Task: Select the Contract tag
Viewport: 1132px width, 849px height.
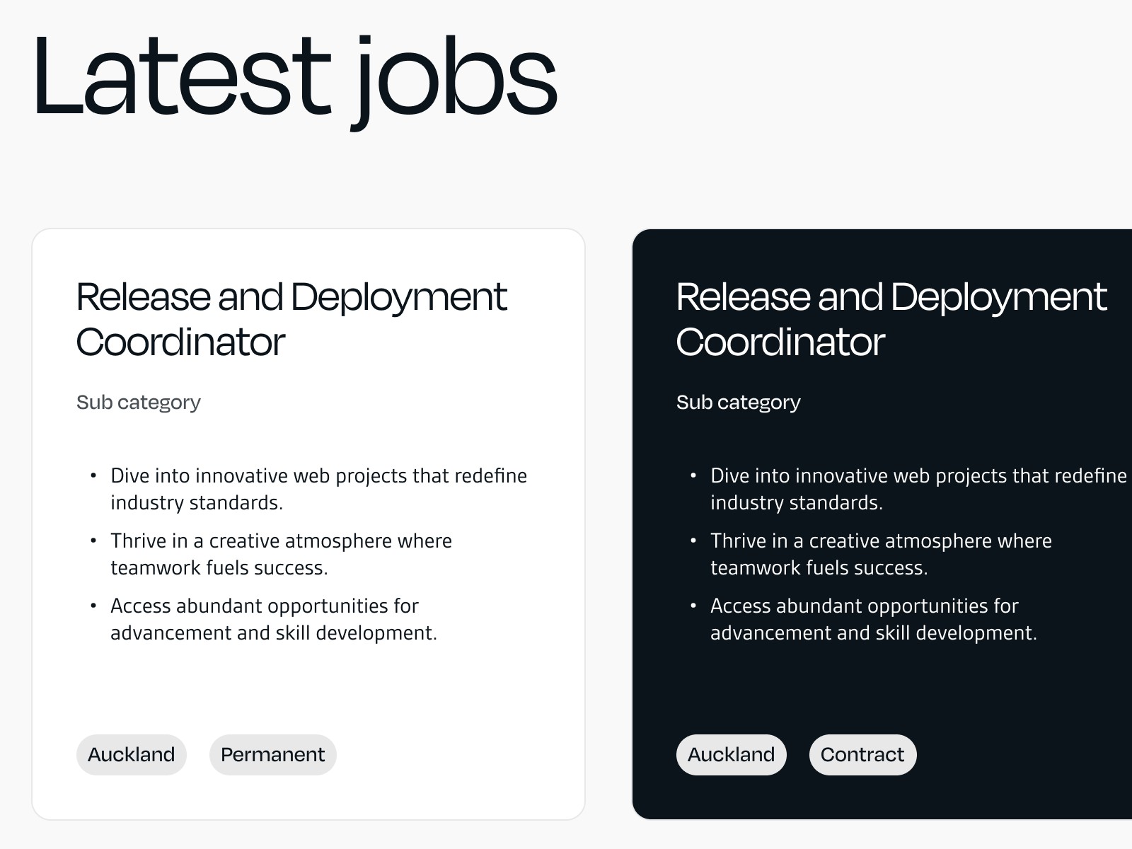Action: click(x=862, y=755)
